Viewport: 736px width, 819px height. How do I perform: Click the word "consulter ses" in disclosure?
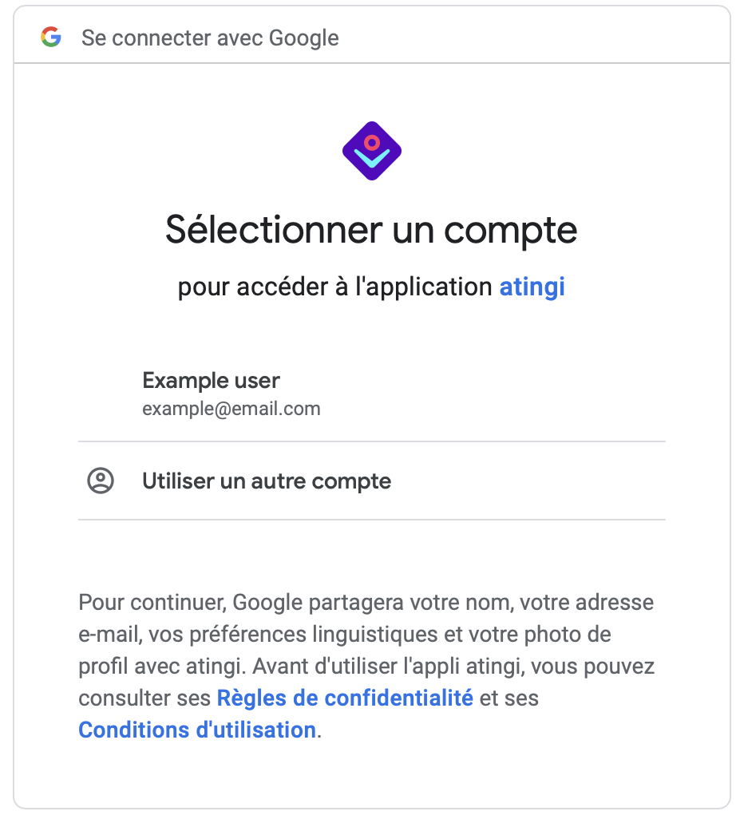(144, 698)
